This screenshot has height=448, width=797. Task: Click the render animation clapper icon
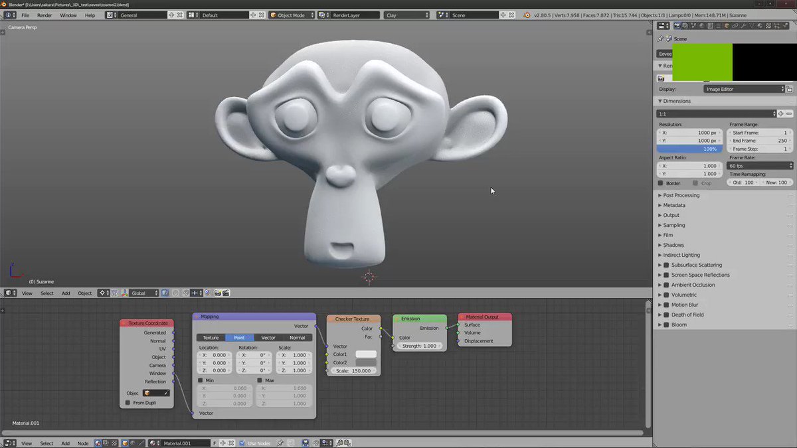coord(226,293)
